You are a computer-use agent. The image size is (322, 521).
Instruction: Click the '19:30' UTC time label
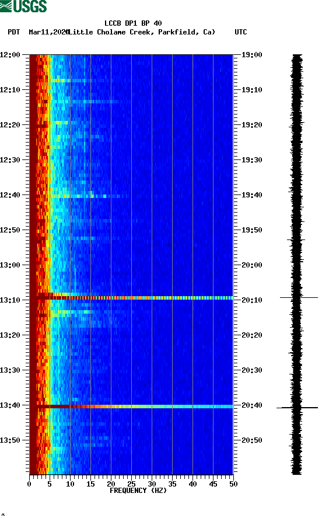(x=251, y=160)
